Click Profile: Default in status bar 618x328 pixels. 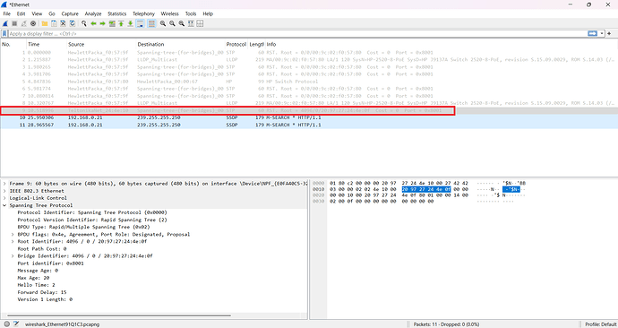(x=600, y=324)
